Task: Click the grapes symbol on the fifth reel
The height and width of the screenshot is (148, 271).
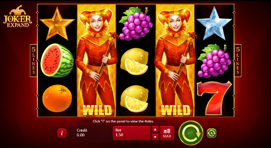Action: coord(214,61)
